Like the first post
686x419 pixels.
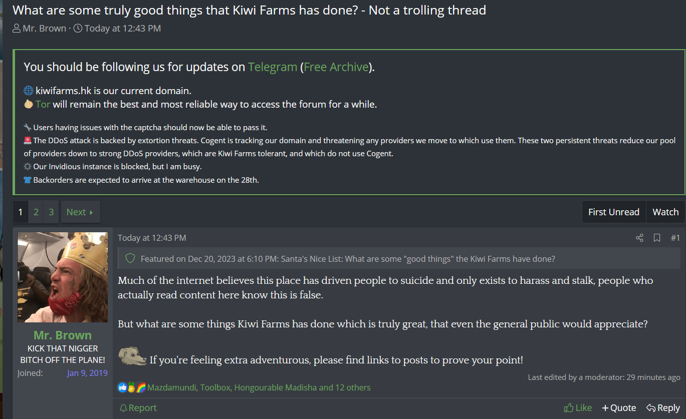click(578, 408)
